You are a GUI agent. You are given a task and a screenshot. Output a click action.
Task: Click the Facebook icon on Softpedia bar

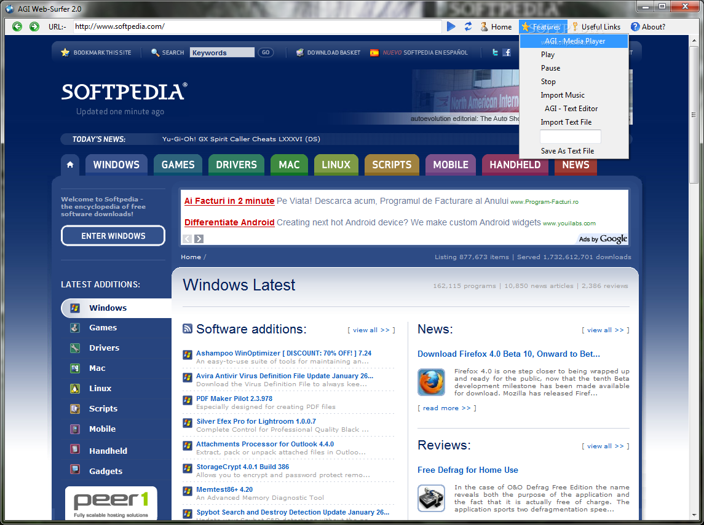507,52
